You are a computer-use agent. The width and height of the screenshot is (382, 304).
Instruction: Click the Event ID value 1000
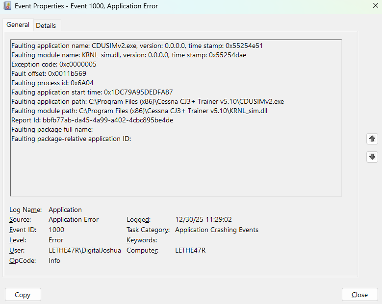coord(56,230)
